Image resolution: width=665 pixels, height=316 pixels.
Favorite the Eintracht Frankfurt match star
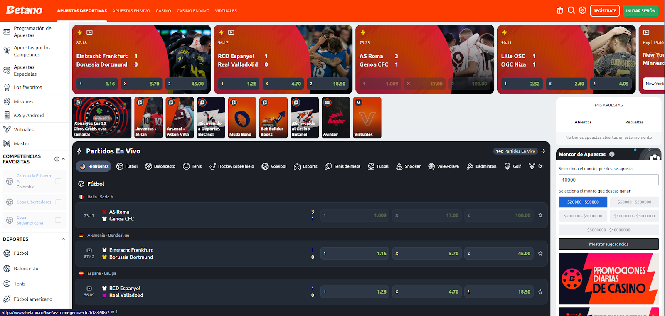coord(540,254)
